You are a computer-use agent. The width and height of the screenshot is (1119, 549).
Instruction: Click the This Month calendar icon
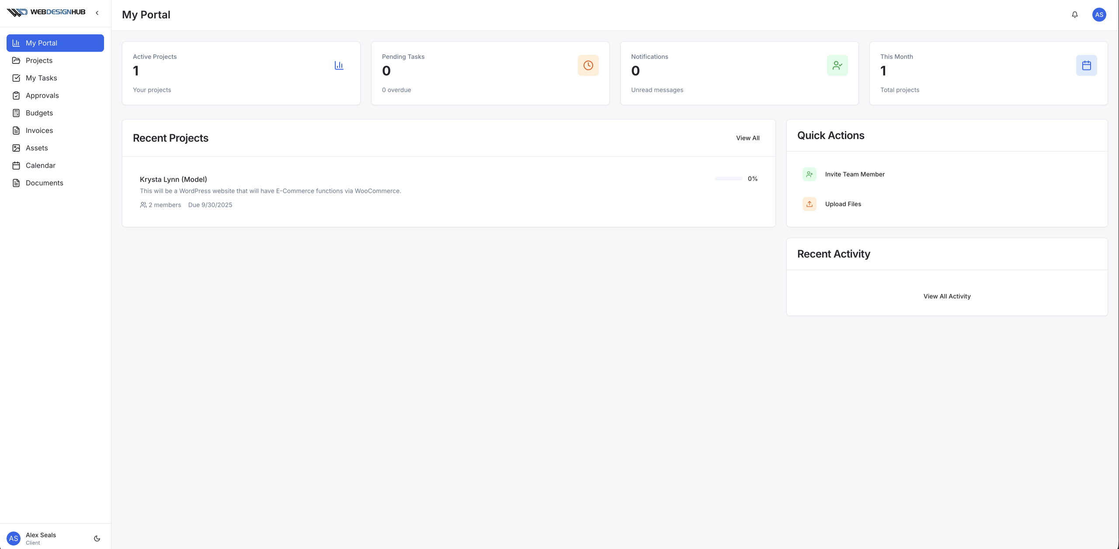click(x=1086, y=65)
